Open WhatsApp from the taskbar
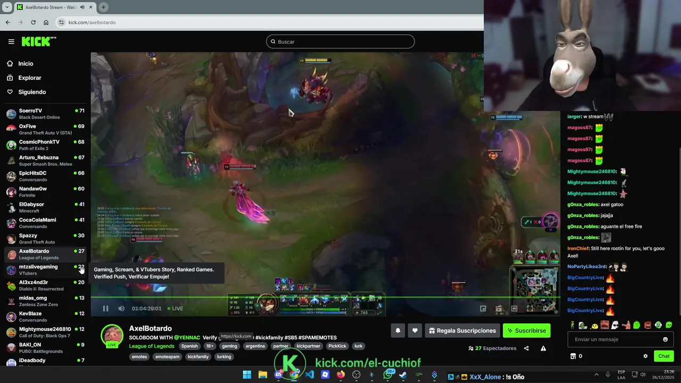The image size is (681, 383). (x=388, y=375)
